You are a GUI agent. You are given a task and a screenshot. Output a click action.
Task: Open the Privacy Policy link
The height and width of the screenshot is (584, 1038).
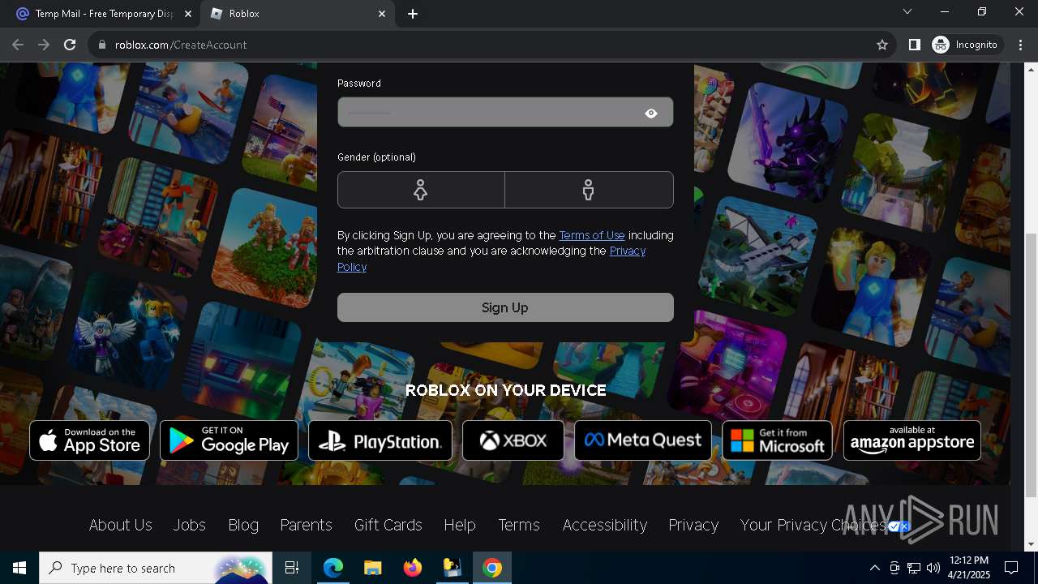coord(491,259)
